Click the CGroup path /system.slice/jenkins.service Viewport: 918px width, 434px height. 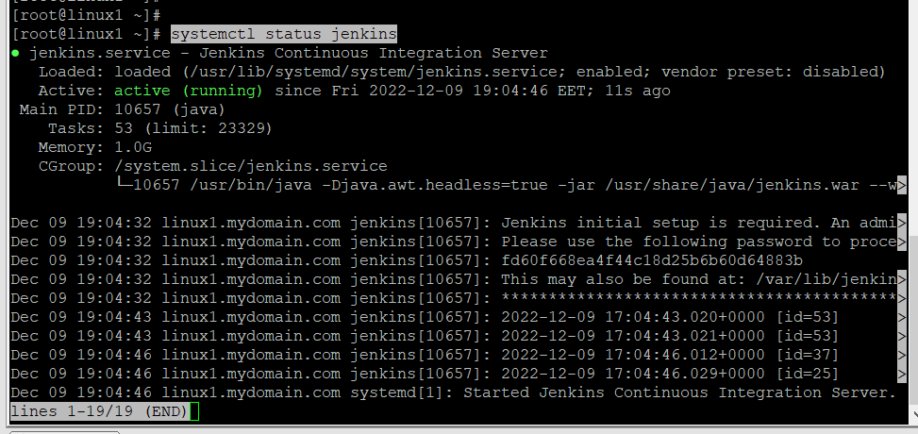coord(251,166)
